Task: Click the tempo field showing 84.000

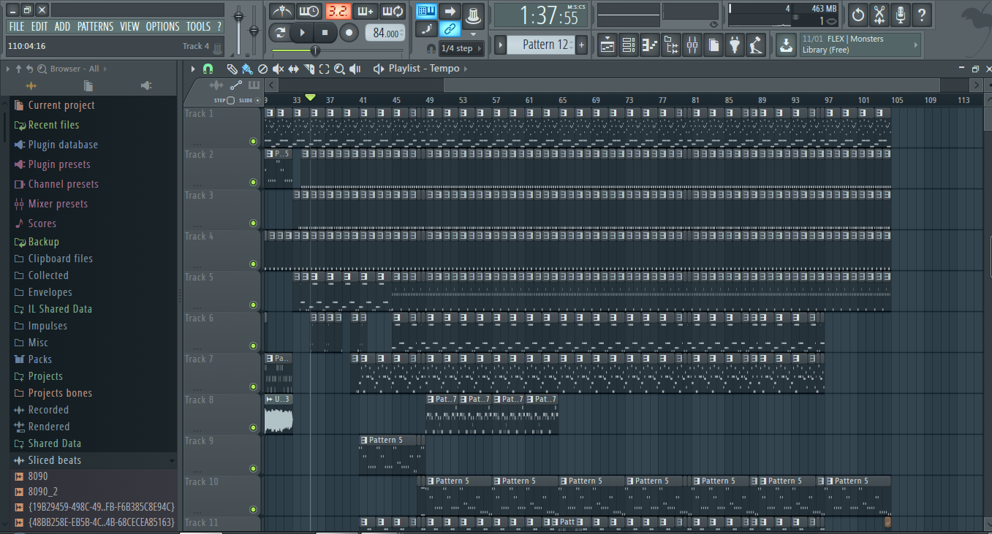Action: click(x=385, y=33)
